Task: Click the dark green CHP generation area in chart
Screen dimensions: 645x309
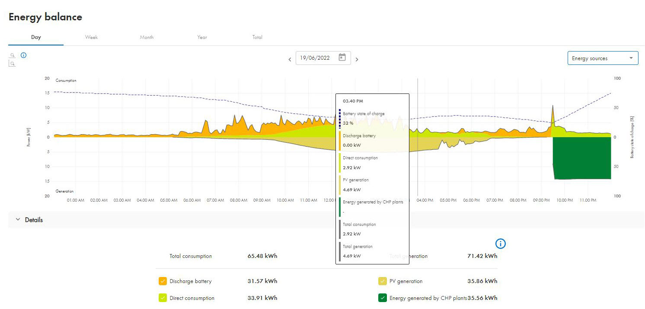Action: tap(581, 158)
